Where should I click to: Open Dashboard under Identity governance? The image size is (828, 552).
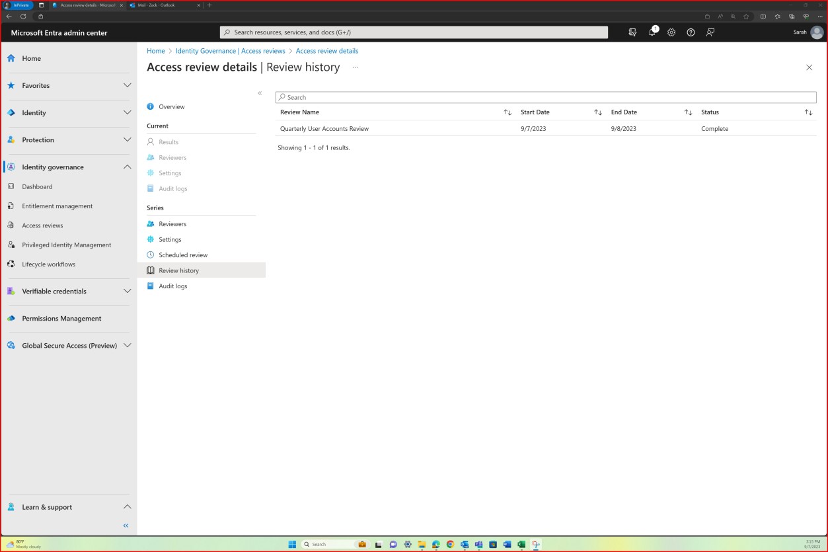coord(37,186)
